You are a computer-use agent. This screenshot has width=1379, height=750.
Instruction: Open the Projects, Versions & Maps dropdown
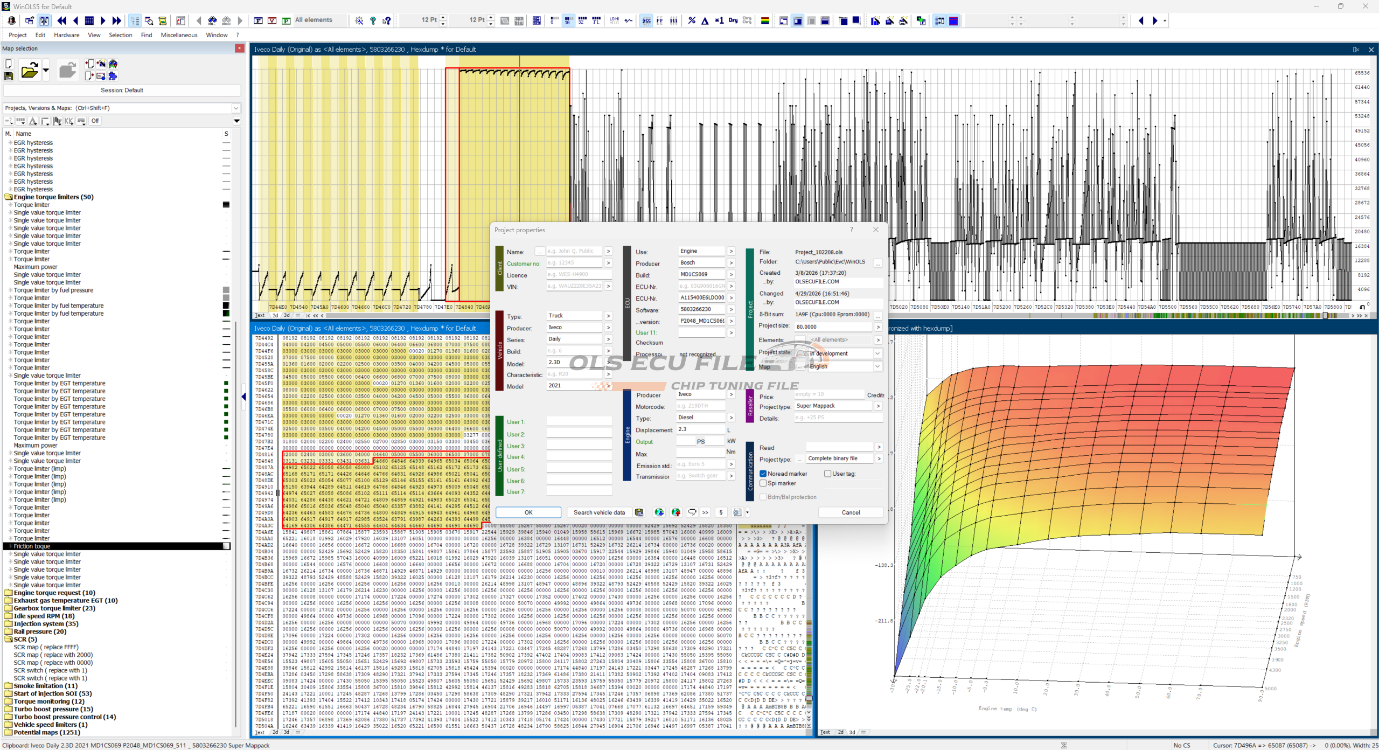235,108
